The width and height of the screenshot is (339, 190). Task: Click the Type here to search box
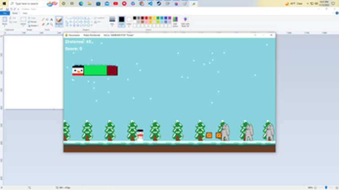(x=34, y=4)
